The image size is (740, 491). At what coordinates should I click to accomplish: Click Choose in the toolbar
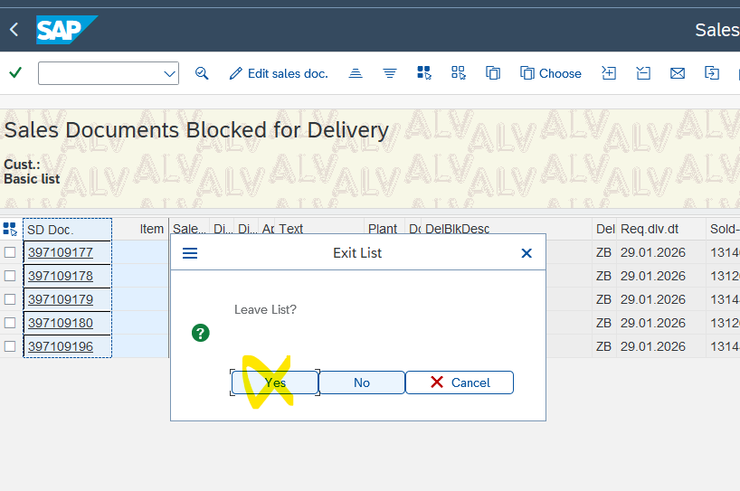(551, 73)
